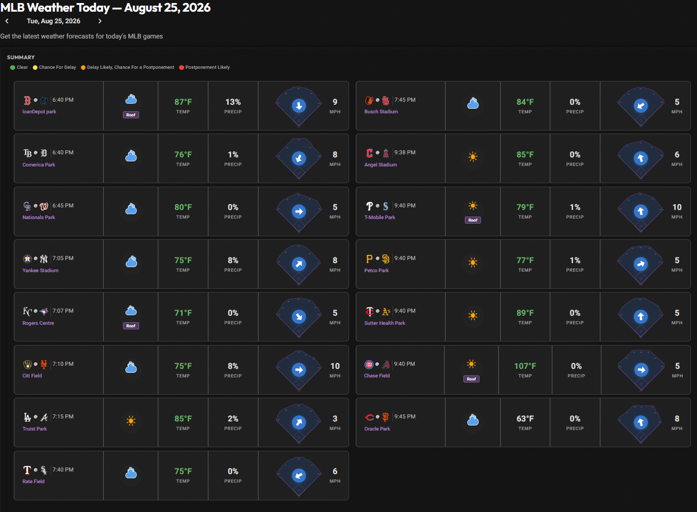697x512 pixels.
Task: Open the Petco Park stadium link
Action: pyautogui.click(x=376, y=271)
